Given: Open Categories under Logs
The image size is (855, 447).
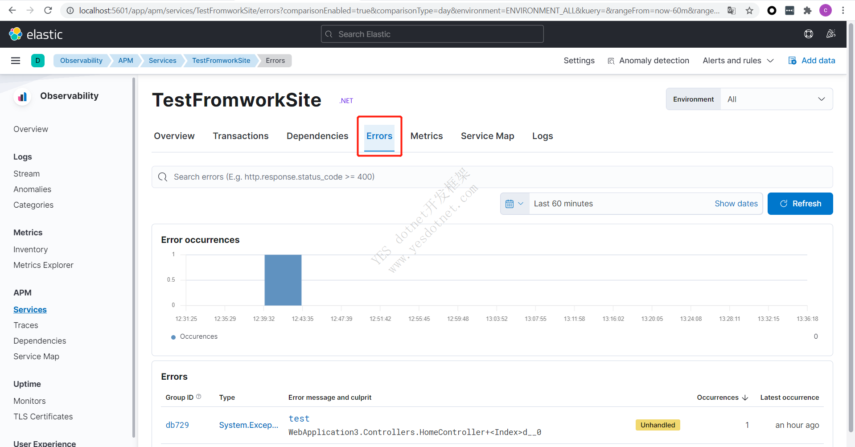Looking at the screenshot, I should point(33,205).
